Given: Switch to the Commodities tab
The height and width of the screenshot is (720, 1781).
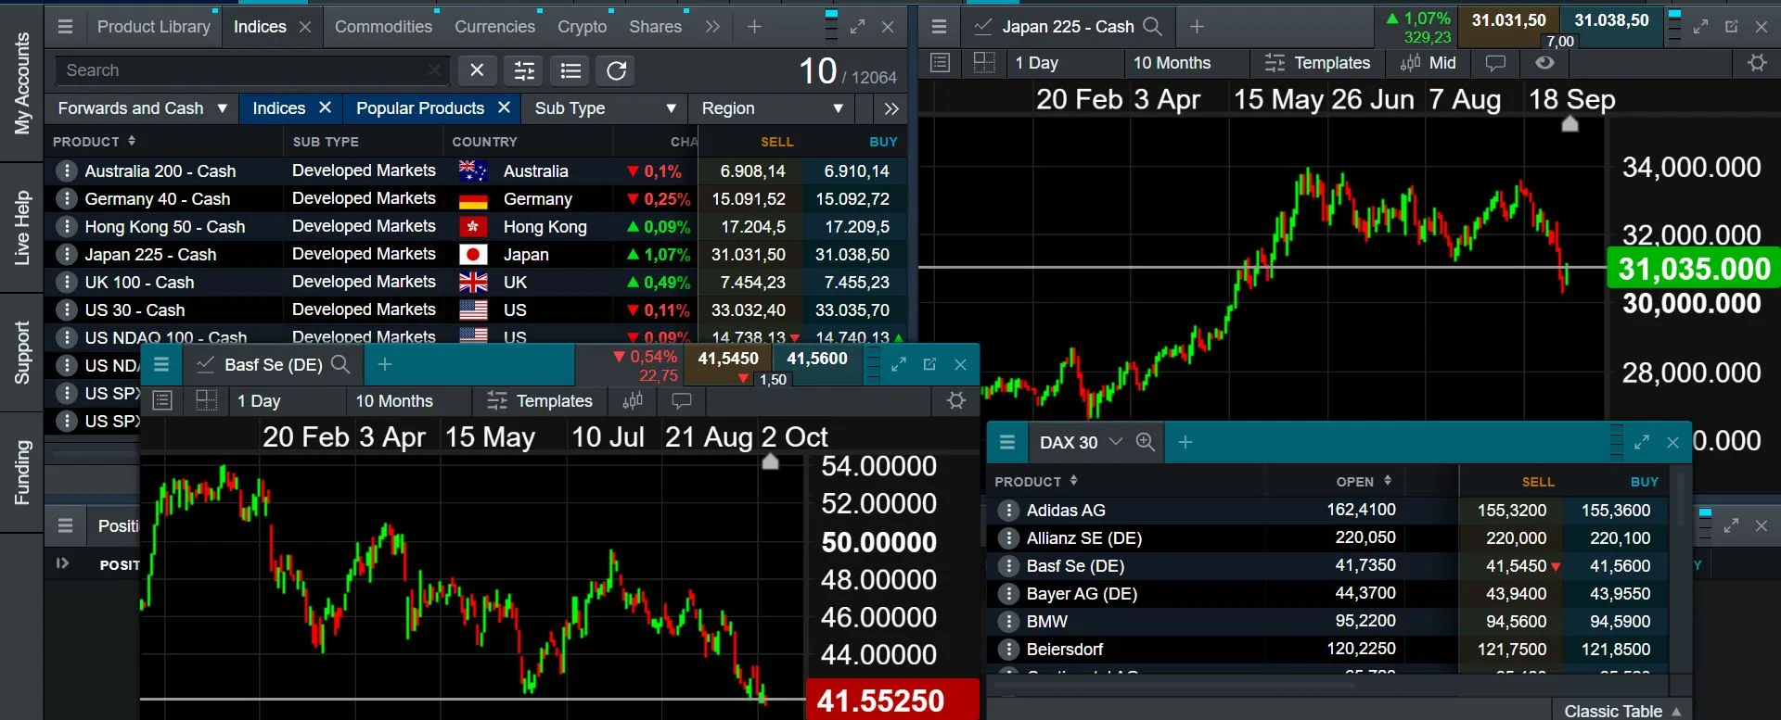Looking at the screenshot, I should [383, 27].
